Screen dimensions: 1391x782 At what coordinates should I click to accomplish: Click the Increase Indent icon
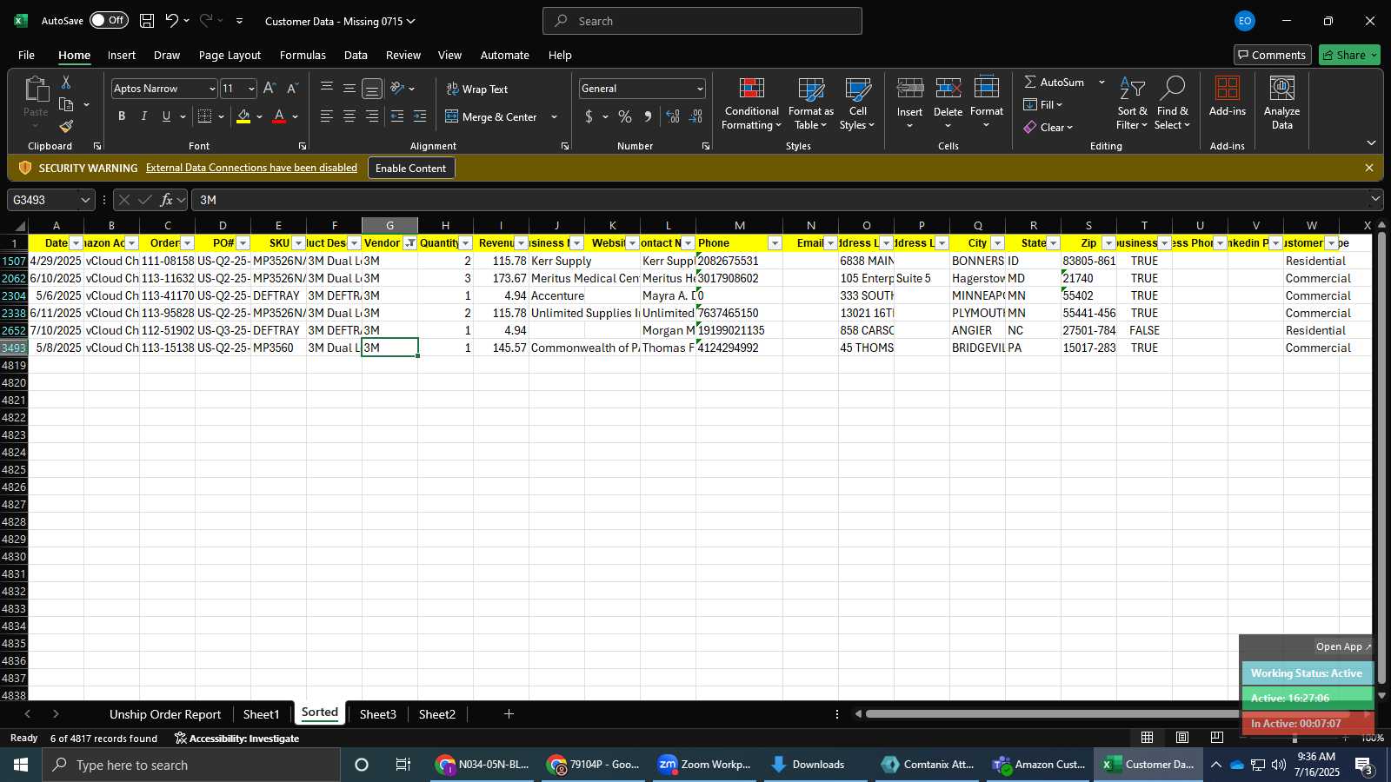coord(420,116)
